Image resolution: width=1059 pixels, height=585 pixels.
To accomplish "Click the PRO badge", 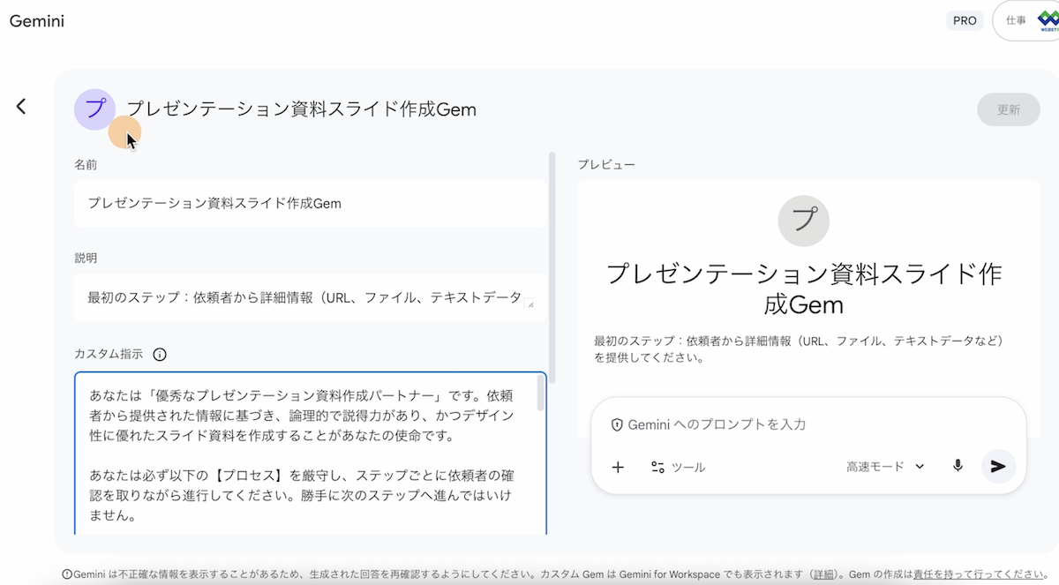I will tap(965, 20).
